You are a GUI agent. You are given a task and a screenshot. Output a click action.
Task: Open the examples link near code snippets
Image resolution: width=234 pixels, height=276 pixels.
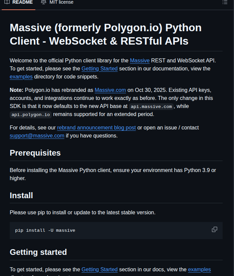point(21,77)
